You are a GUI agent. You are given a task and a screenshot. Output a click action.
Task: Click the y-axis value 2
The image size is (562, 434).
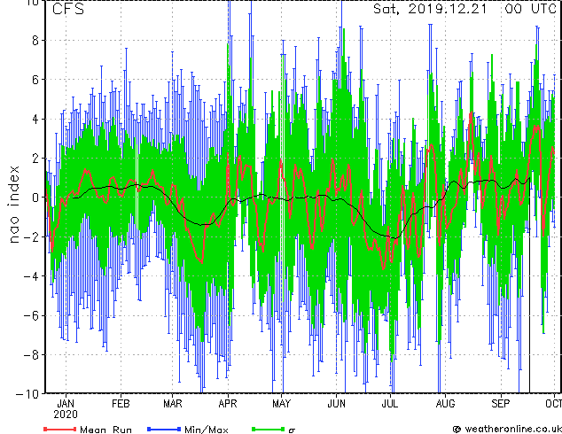pyautogui.click(x=35, y=159)
